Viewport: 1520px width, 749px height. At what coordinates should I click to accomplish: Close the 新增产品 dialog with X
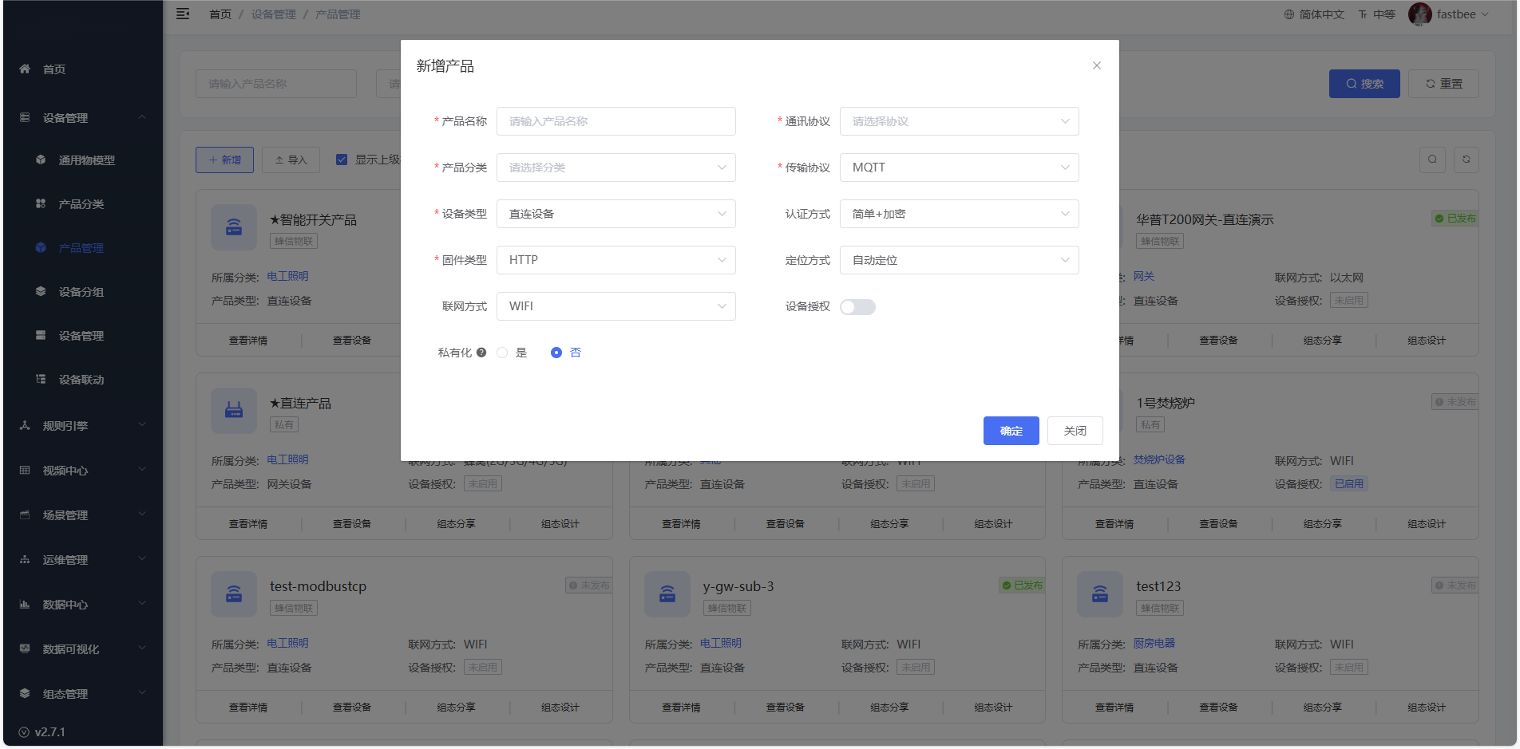[1097, 65]
